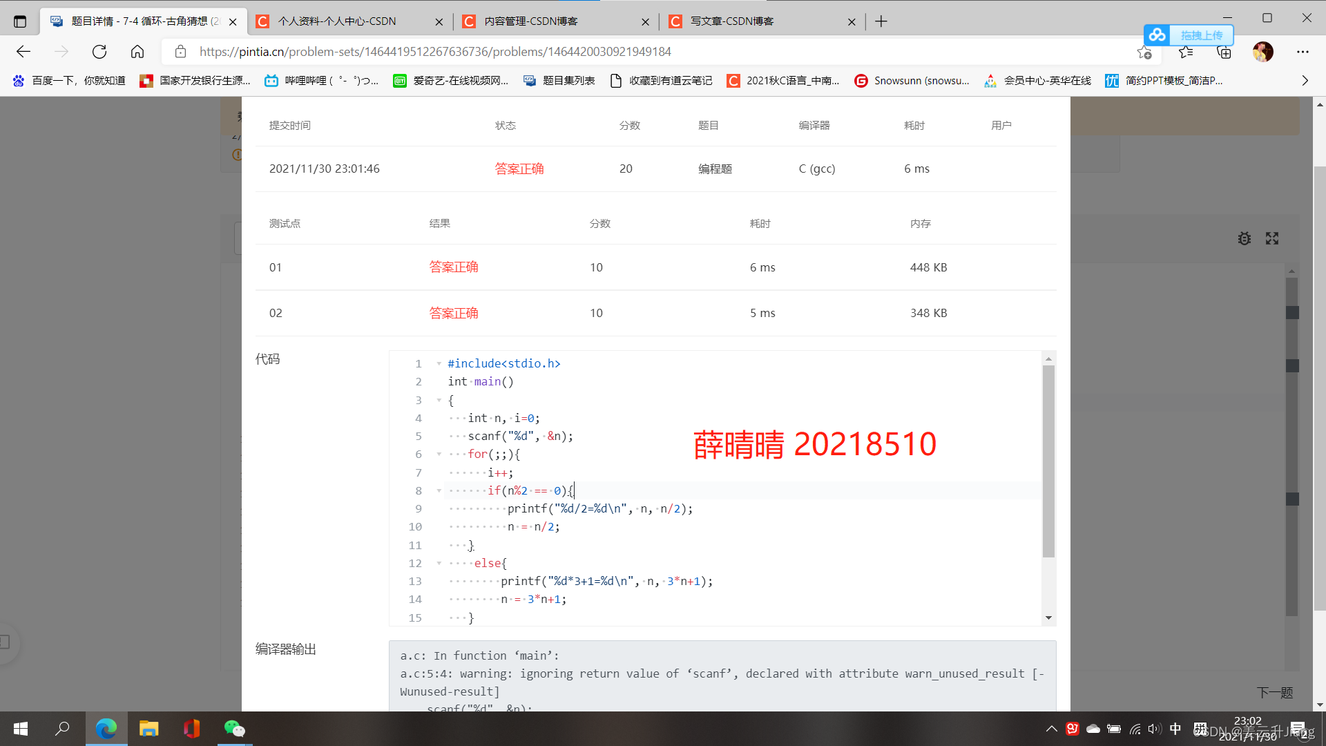Click the browser home icon
The width and height of the screenshot is (1326, 746).
coord(137,52)
